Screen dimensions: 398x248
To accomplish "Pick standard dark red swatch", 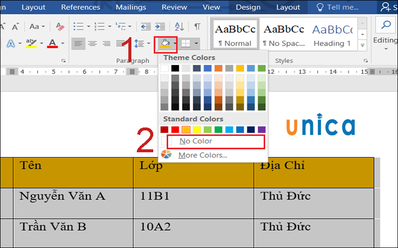I will pos(164,129).
